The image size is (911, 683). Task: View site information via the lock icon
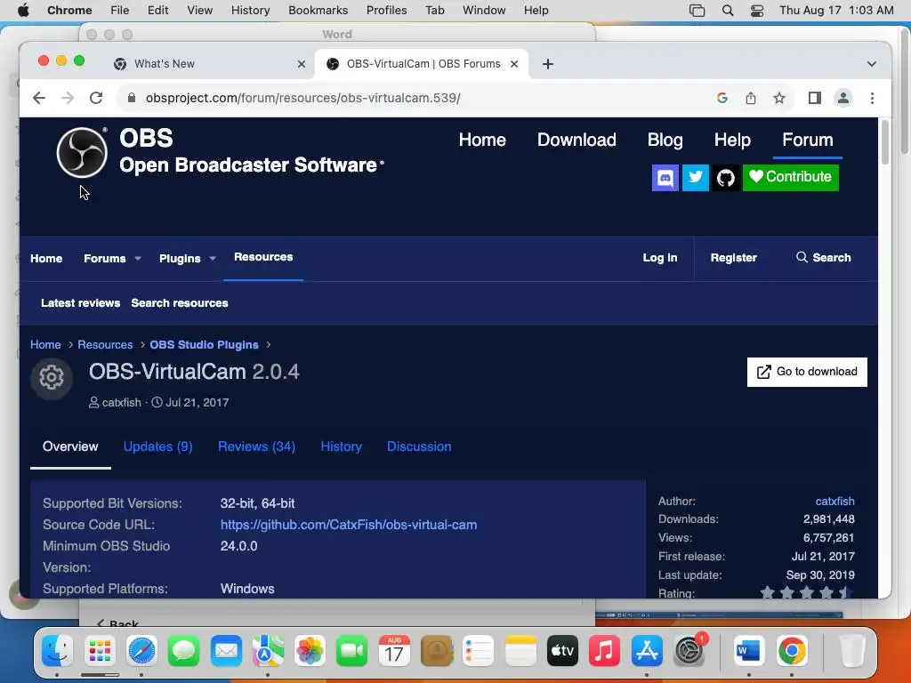132,98
